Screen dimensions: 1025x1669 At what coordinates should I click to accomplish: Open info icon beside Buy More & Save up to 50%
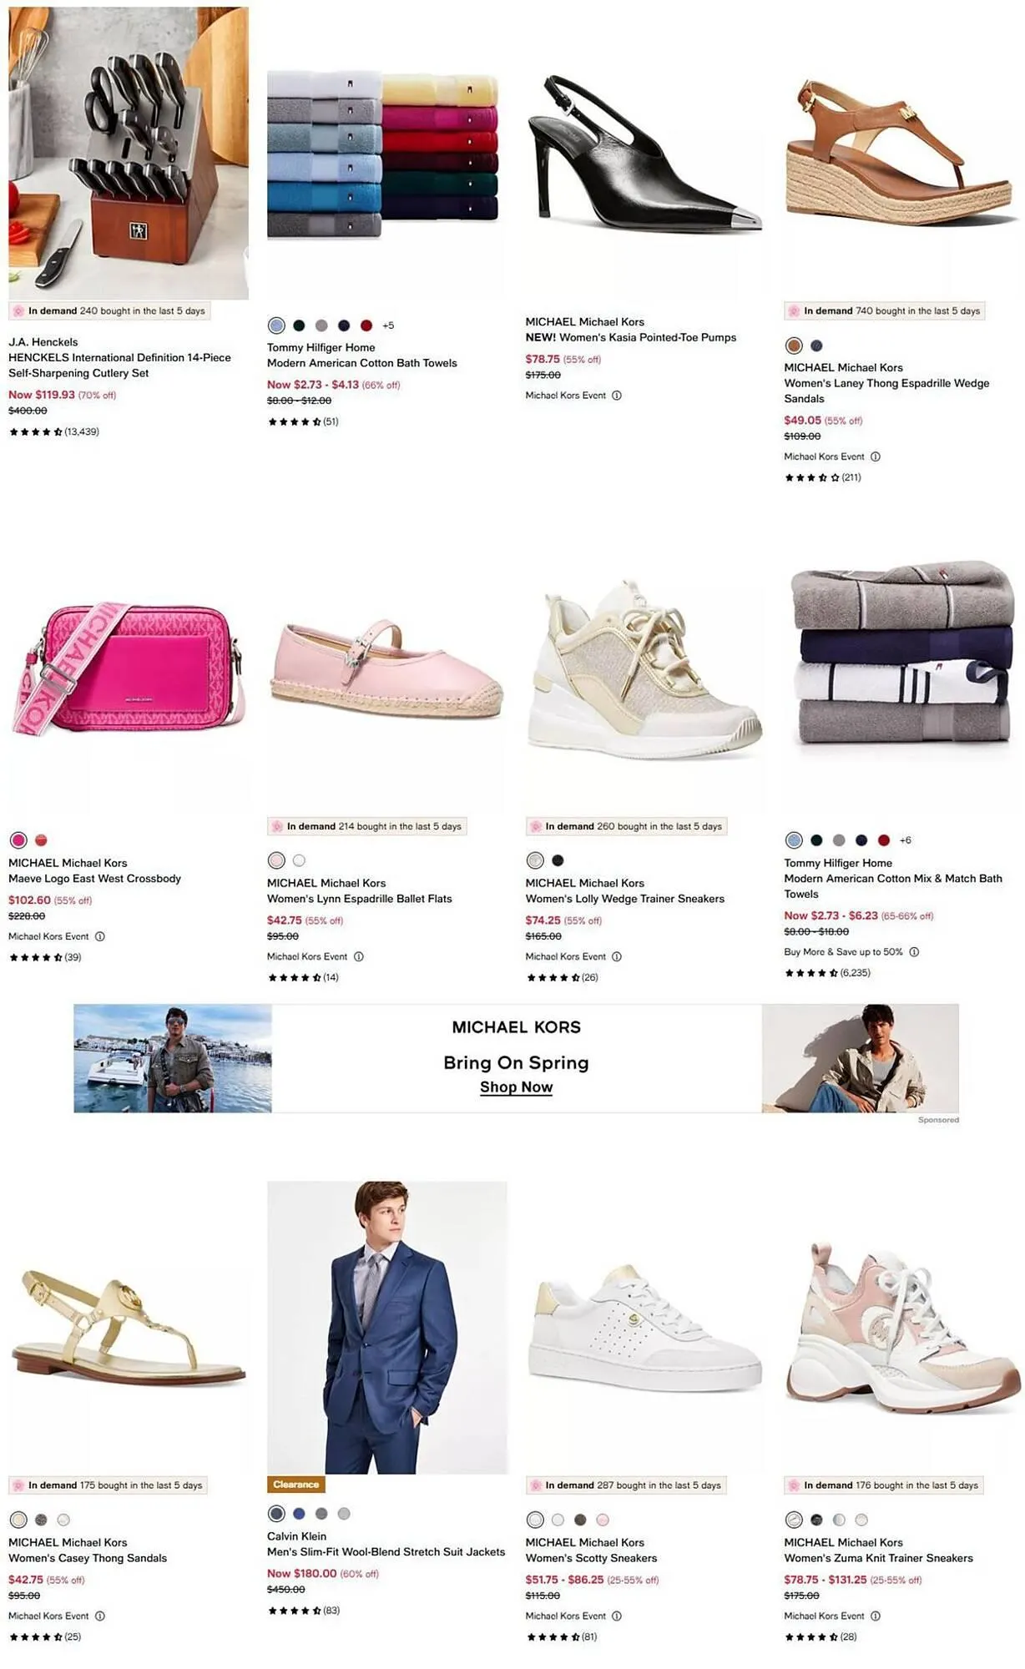point(914,951)
